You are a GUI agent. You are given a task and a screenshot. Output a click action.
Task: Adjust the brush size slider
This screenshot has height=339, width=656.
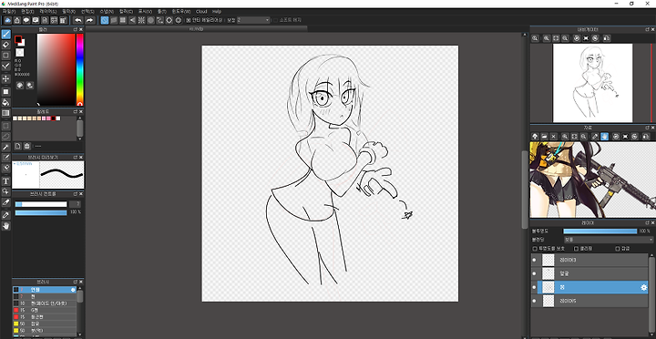click(x=41, y=204)
